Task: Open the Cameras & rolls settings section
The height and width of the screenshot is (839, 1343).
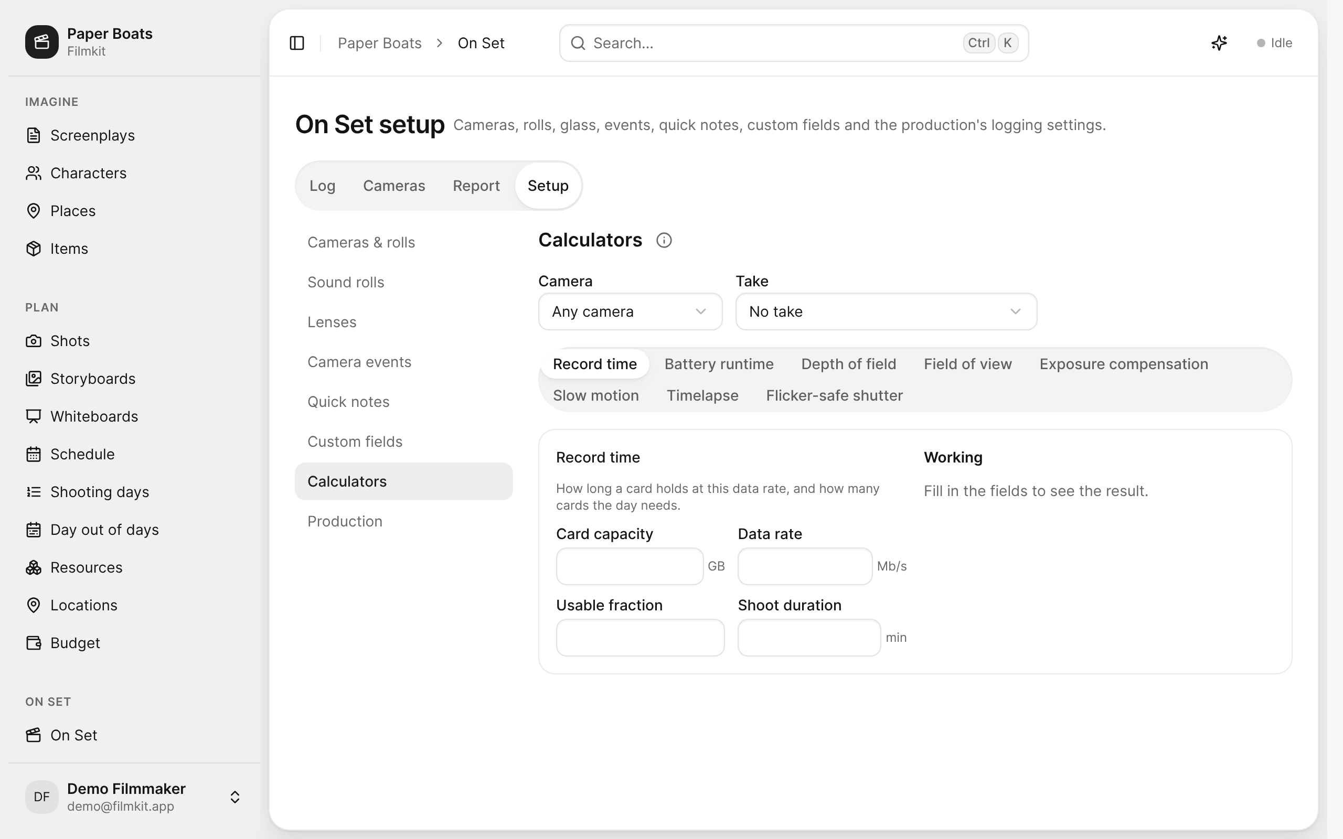Action: click(x=403, y=242)
